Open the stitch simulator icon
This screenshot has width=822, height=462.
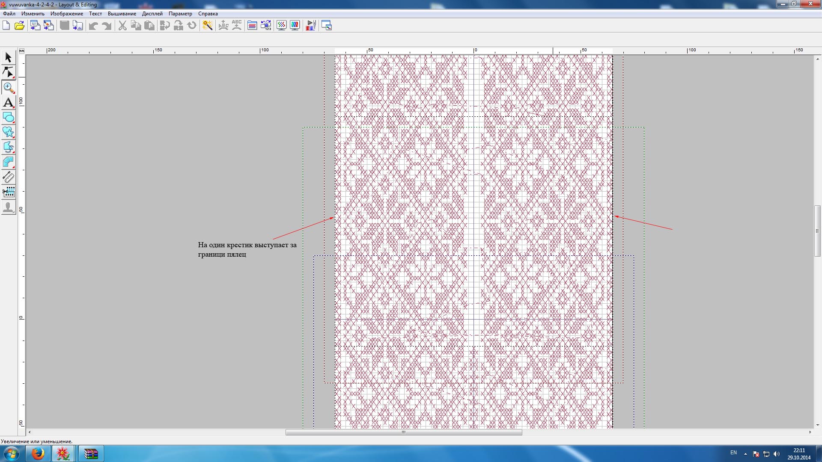pos(310,26)
